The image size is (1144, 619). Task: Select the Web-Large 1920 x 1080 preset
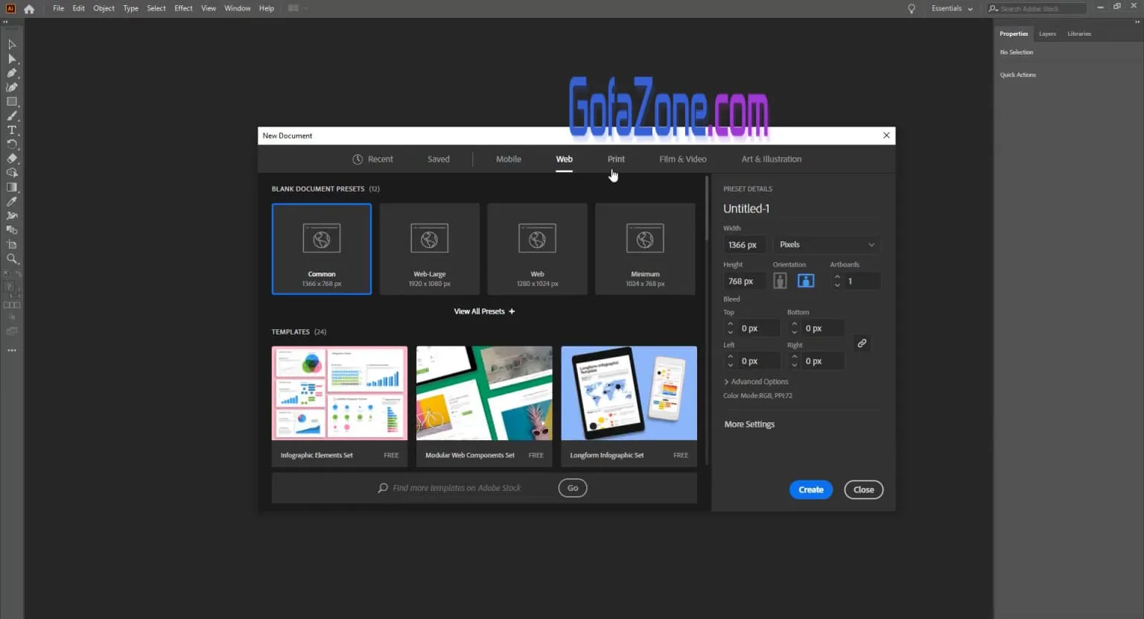(x=430, y=249)
